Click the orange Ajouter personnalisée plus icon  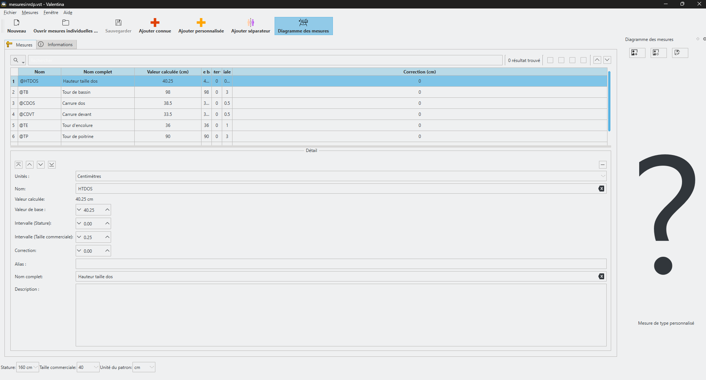coord(201,23)
